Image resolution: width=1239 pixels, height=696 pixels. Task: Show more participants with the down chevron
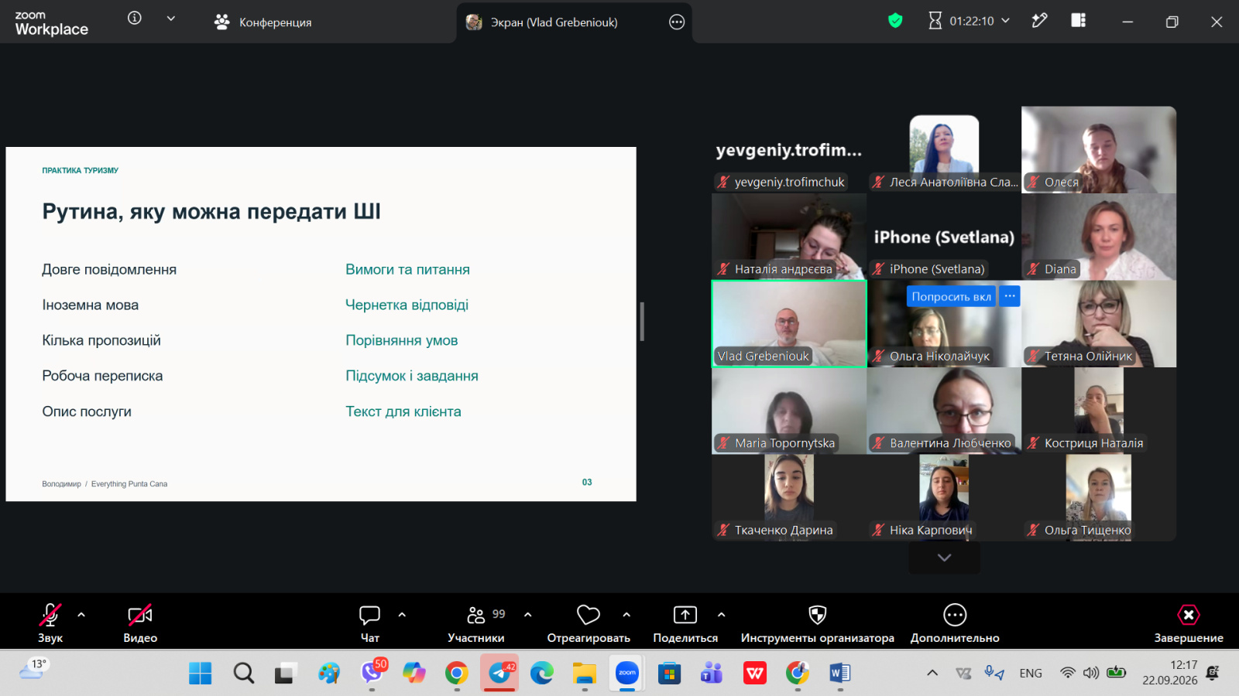(x=944, y=558)
